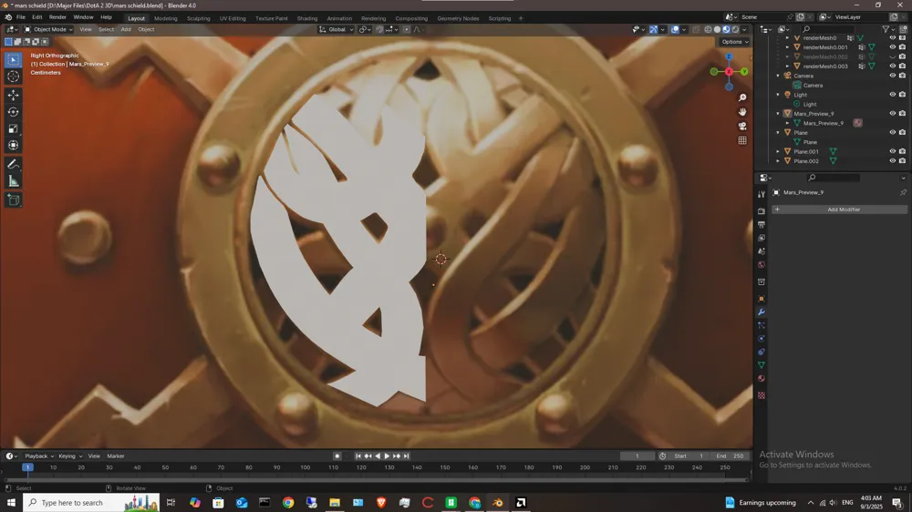
Task: Hide renderMesh0.001 in viewport via eye icon
Action: pos(892,47)
